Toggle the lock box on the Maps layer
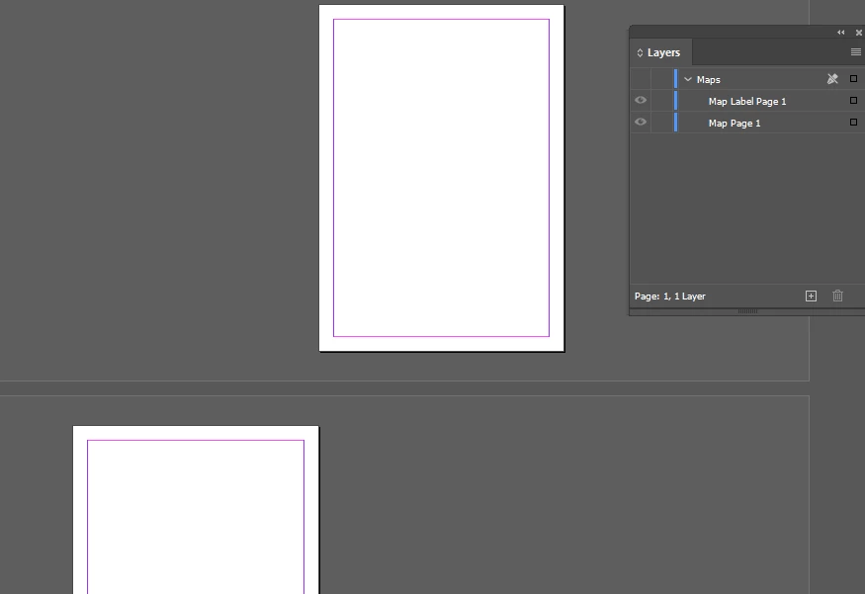 [661, 79]
